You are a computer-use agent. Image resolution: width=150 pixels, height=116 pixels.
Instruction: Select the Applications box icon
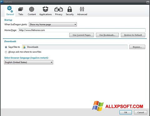(45, 9)
